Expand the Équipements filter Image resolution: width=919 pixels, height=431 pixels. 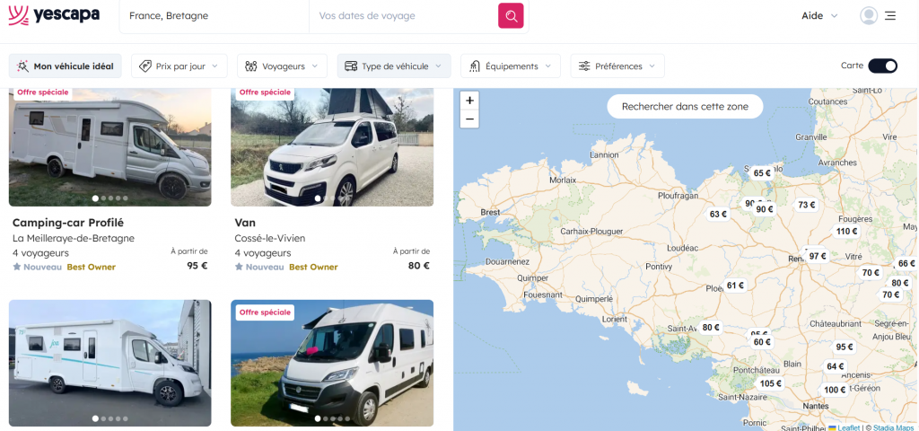[511, 66]
